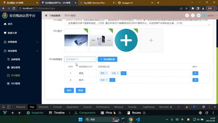Select Components in Vue devtools

[x=85, y=113]
